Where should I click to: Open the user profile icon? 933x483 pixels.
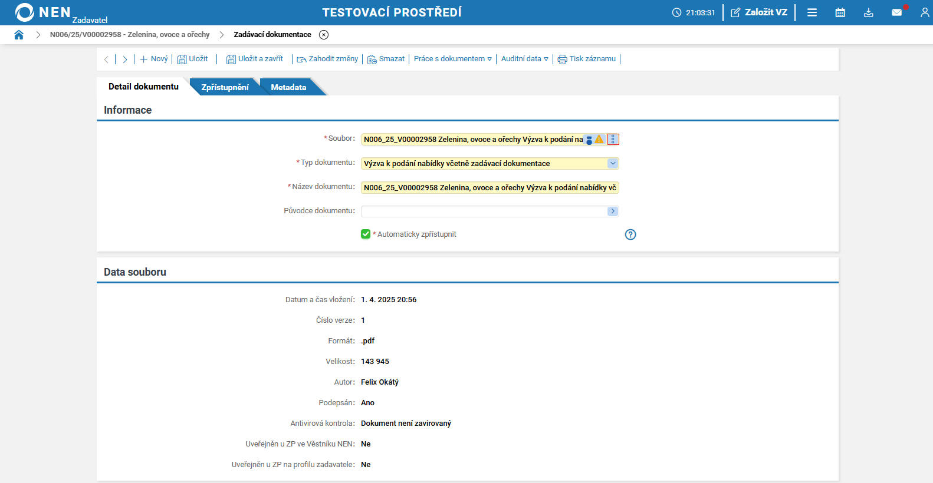925,12
